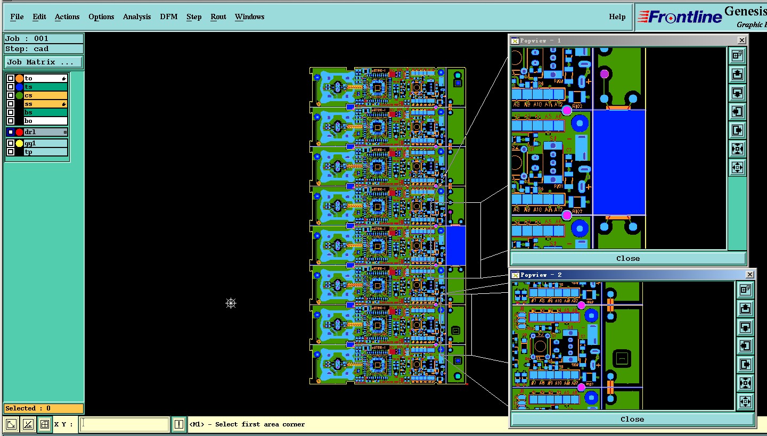Click the pointer marker on the 'to' layer

pos(64,78)
